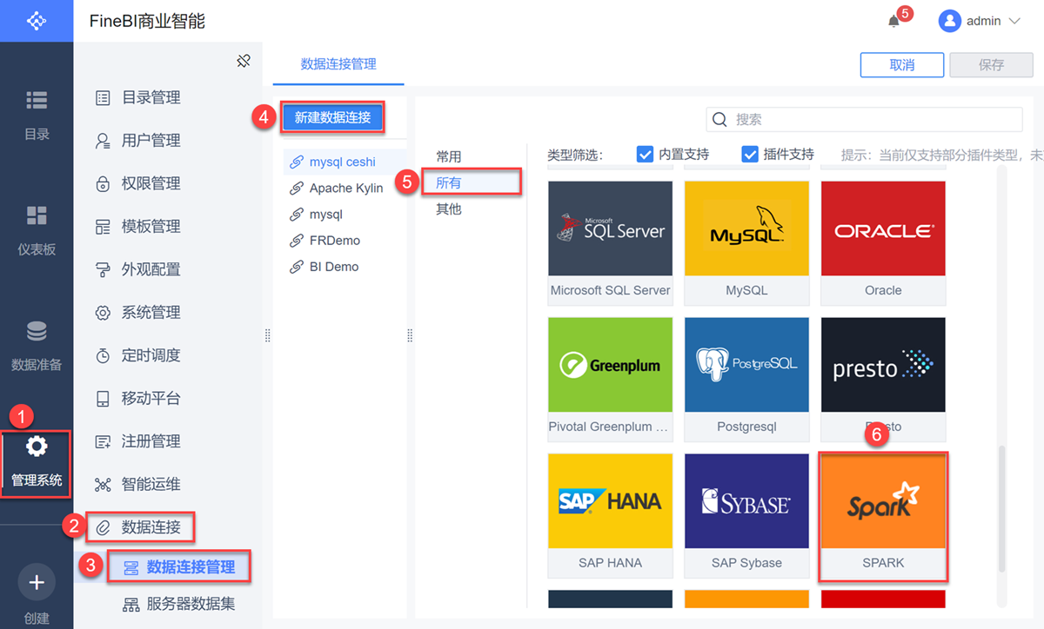Choose the Oracle database tile
1044x629 pixels.
(x=884, y=242)
